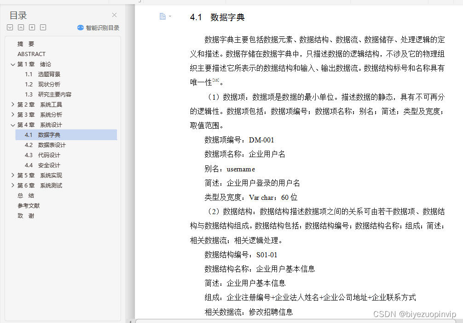
Task: Click the blue cloud icon beside 智能识别目录
Action: 81,28
